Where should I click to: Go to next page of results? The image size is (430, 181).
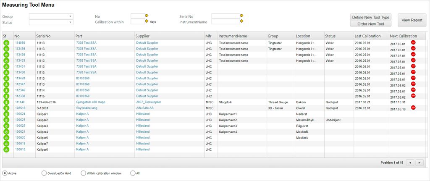(419, 163)
